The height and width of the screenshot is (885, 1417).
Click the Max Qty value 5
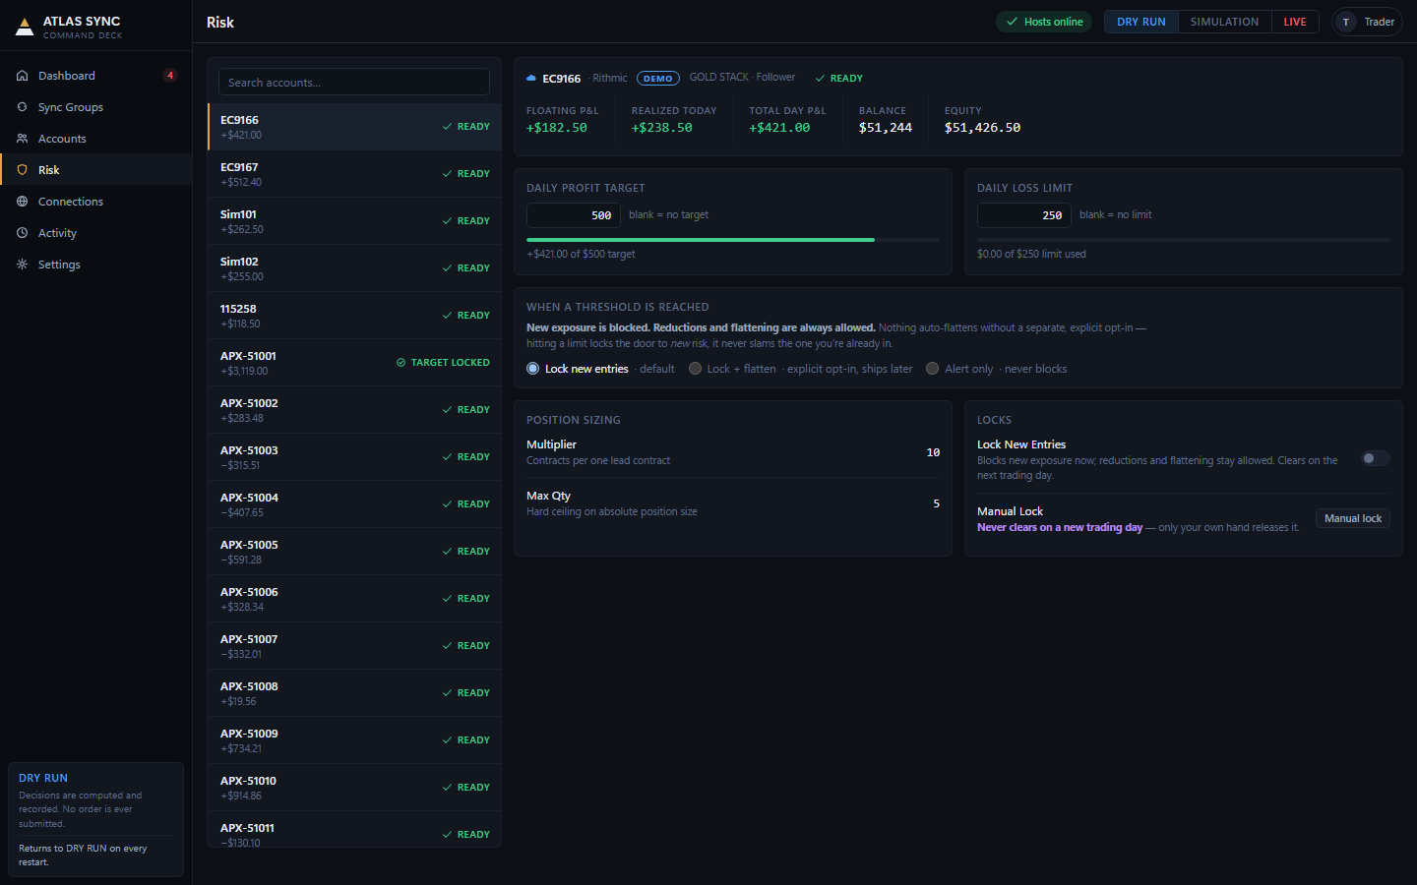pos(936,503)
